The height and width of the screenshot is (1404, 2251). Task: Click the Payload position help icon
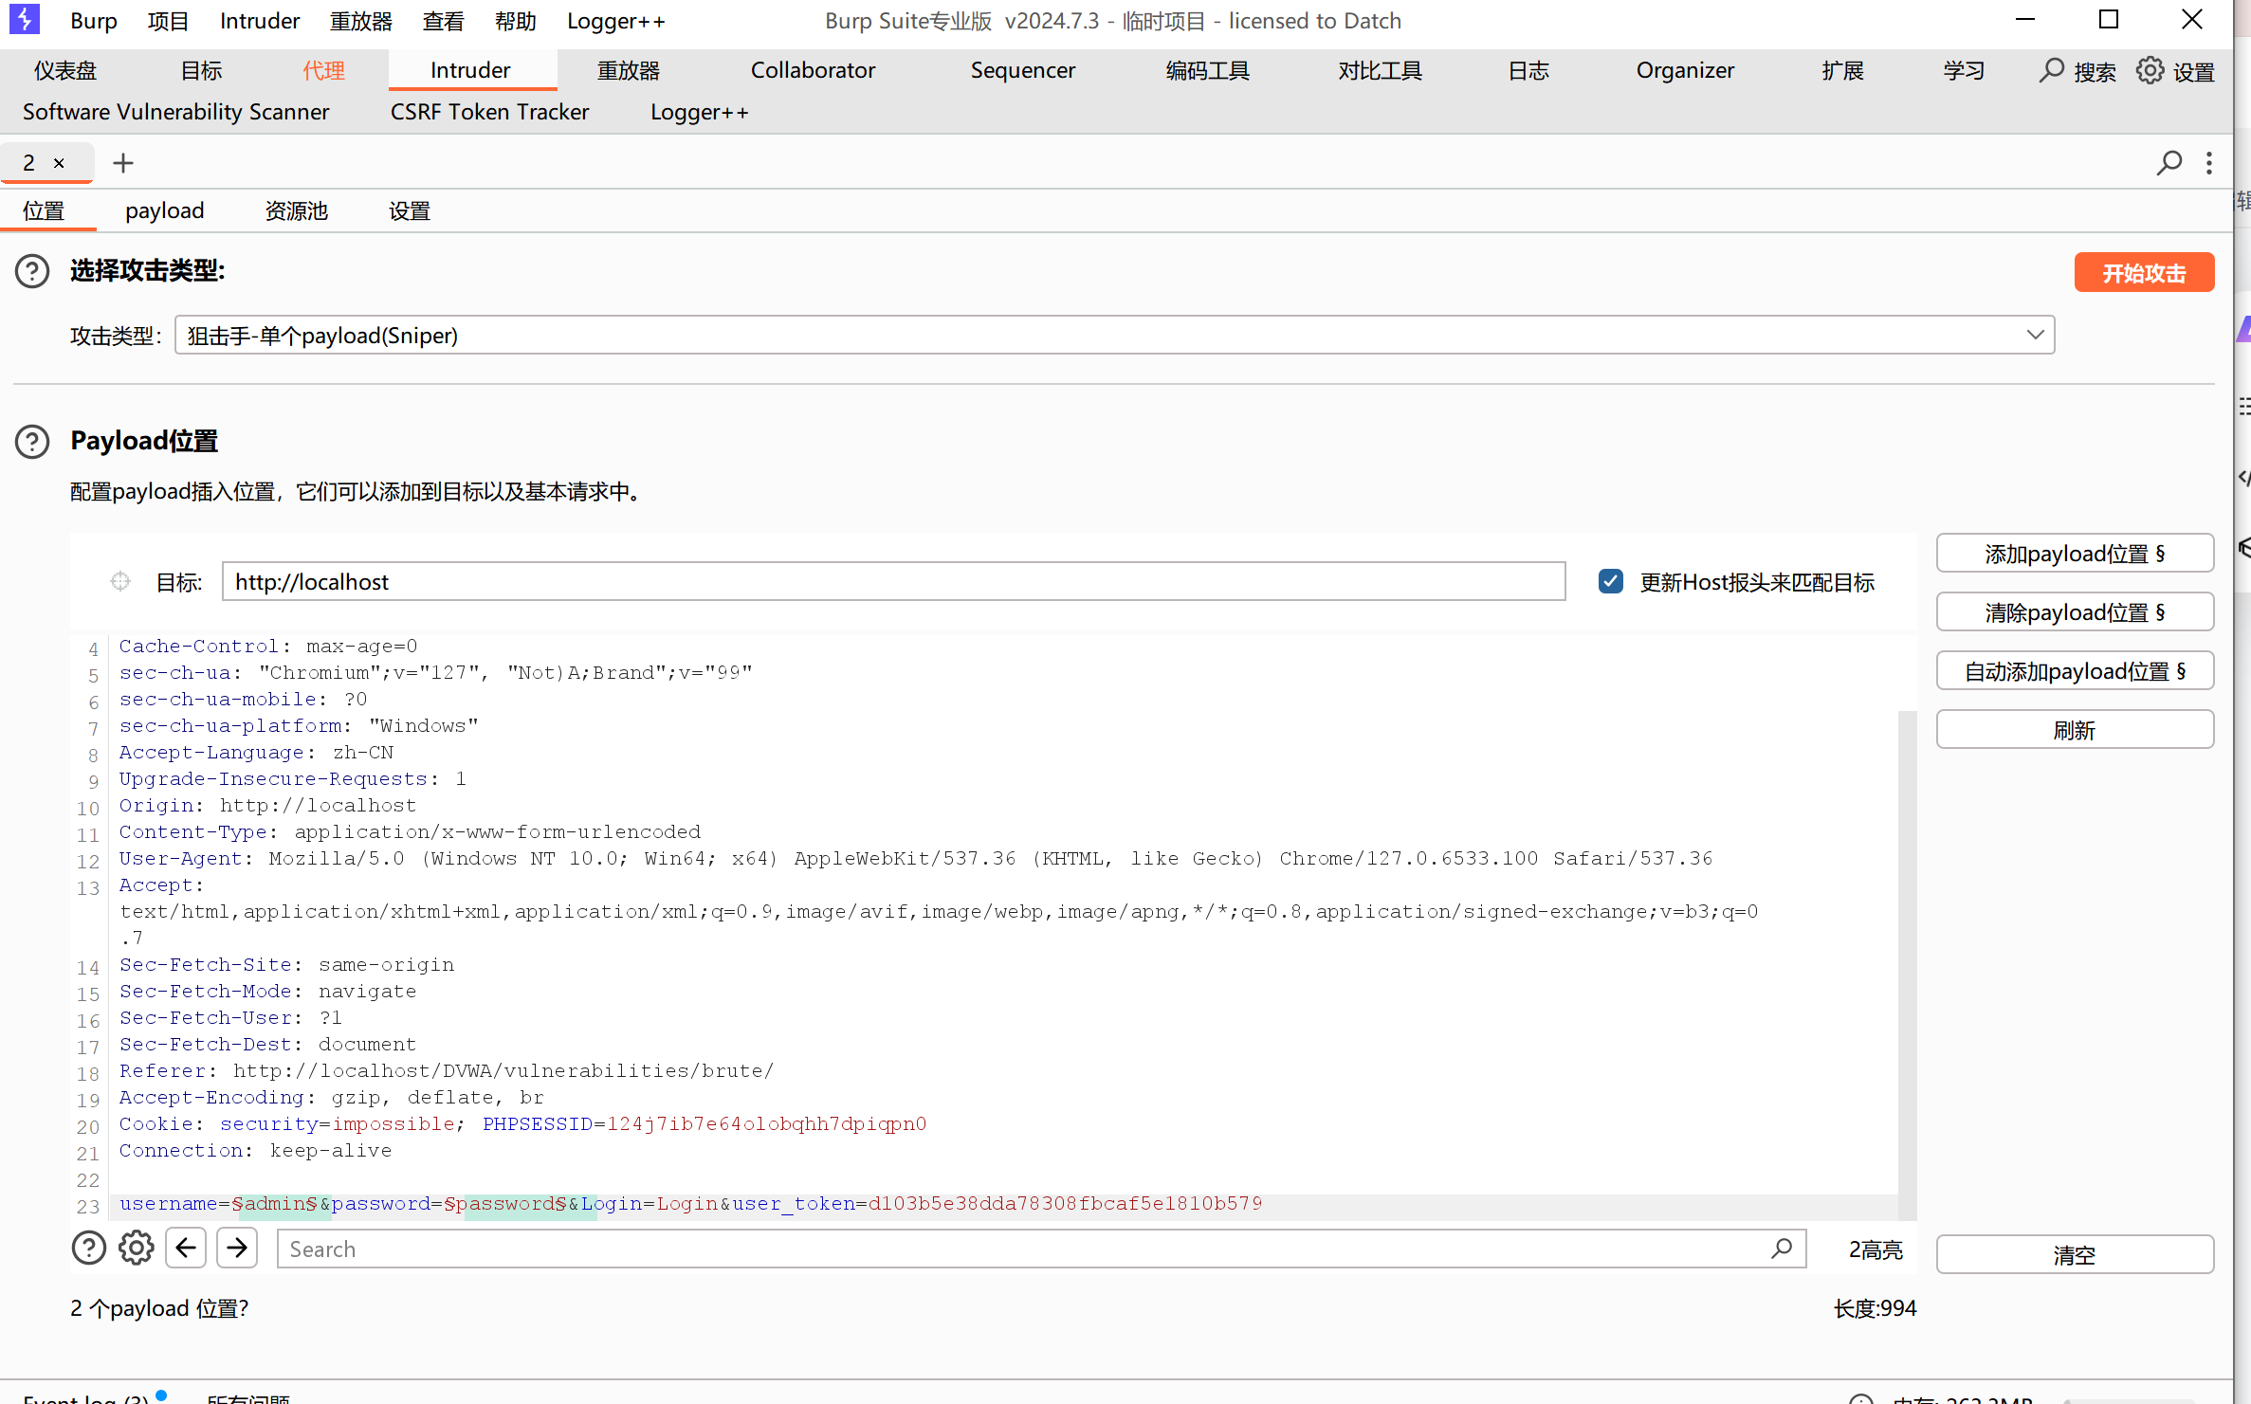coord(32,442)
